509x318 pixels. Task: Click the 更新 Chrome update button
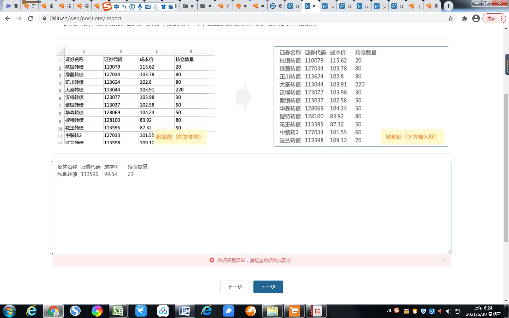click(493, 18)
